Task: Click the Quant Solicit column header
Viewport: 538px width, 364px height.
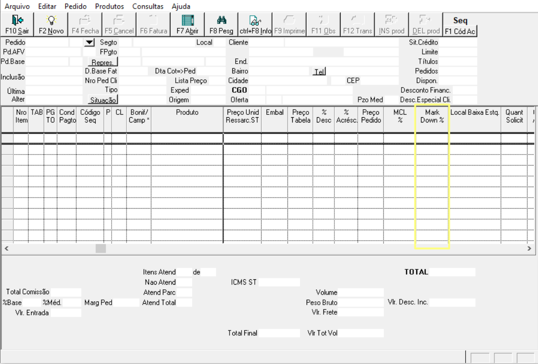Action: (x=514, y=119)
